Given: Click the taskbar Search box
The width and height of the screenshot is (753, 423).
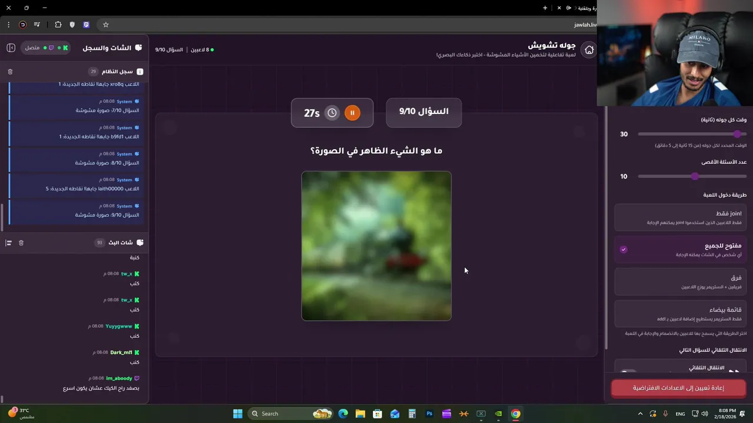Looking at the screenshot, I should [291, 414].
